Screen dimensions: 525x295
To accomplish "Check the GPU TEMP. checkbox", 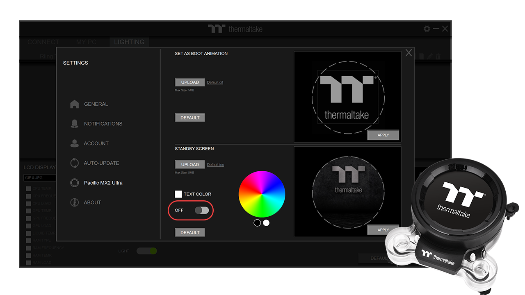I will coord(28,211).
